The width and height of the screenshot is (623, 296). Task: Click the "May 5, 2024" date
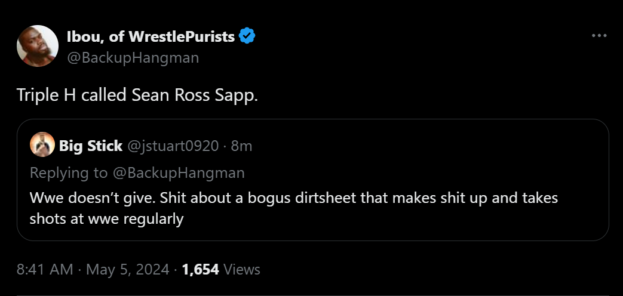tap(128, 269)
